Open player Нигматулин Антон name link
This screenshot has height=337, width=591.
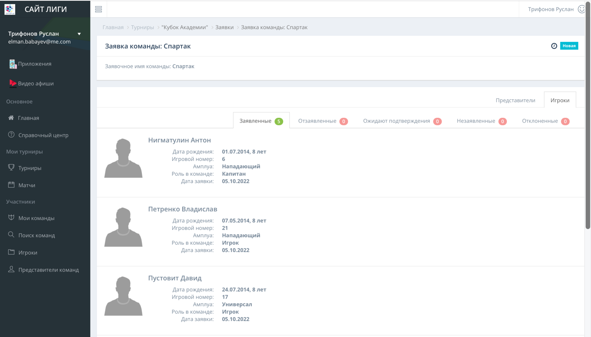pyautogui.click(x=179, y=140)
